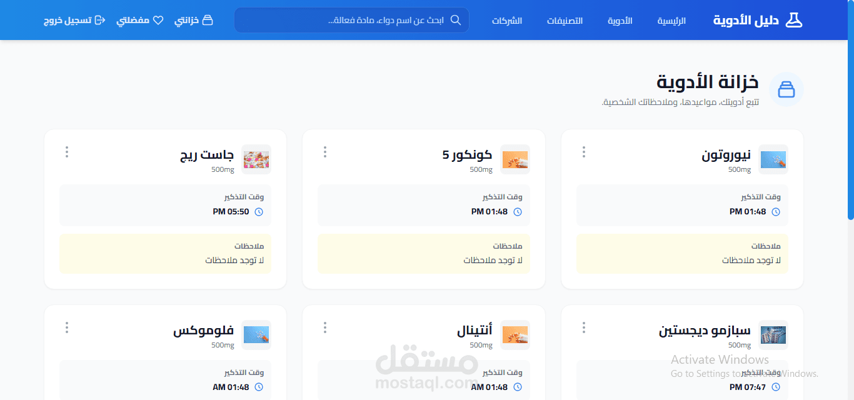
Task: Click the notes box on كونكور 5 card
Action: (424, 254)
